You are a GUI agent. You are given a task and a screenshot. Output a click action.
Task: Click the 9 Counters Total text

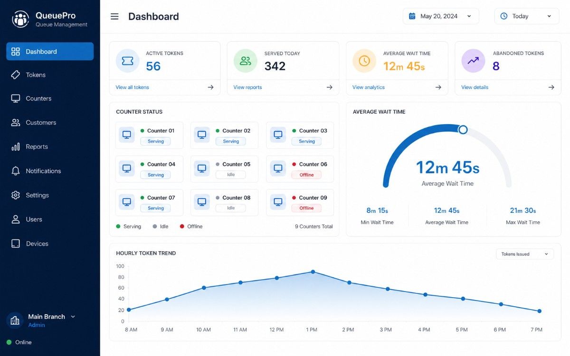pos(313,227)
